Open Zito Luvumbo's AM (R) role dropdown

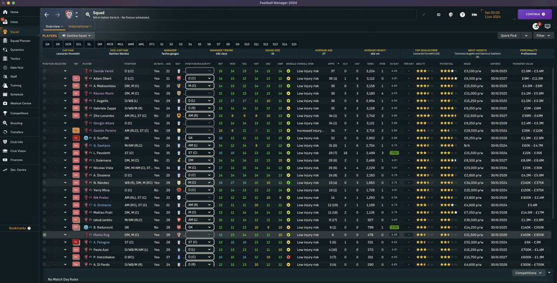(x=199, y=115)
